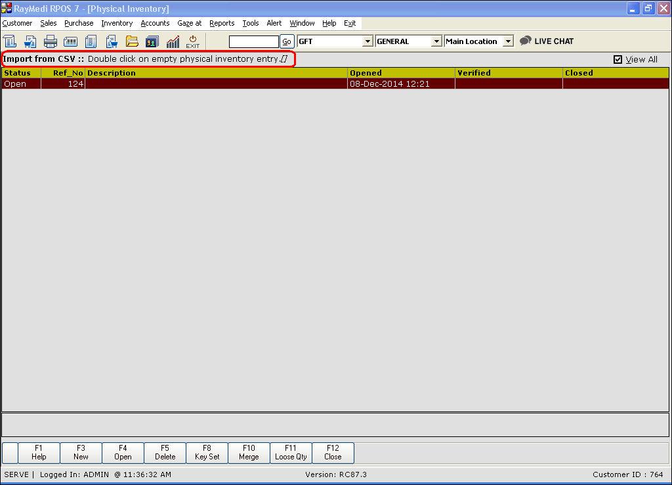Click the Description column header

tap(217, 73)
